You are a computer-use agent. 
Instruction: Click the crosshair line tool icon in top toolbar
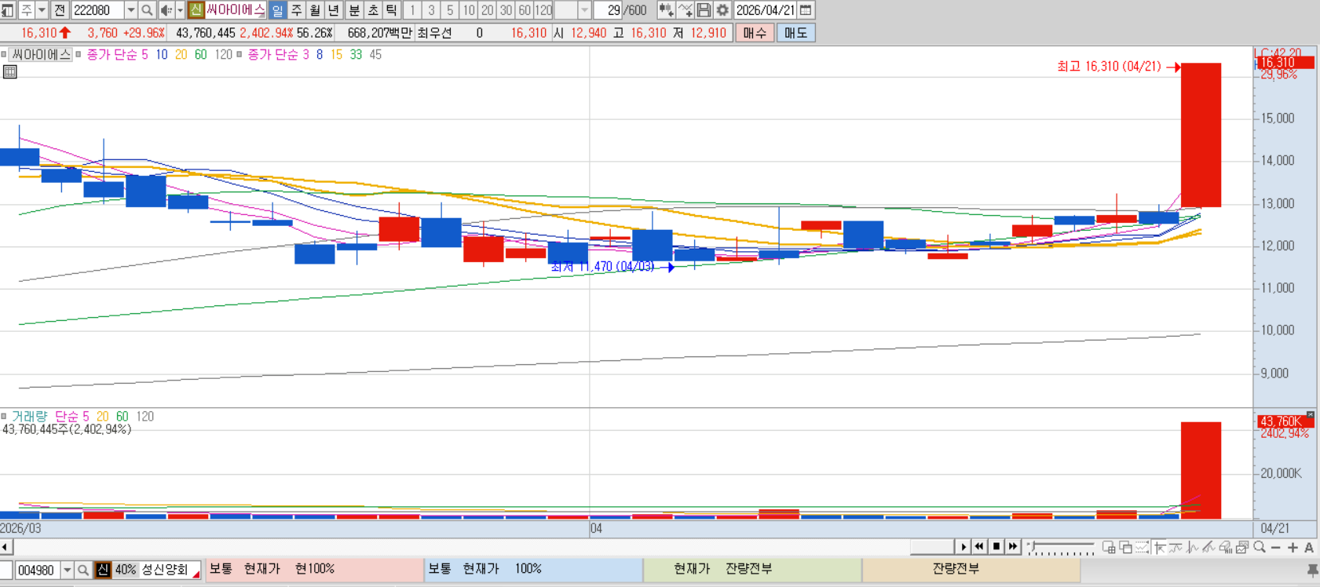point(686,10)
